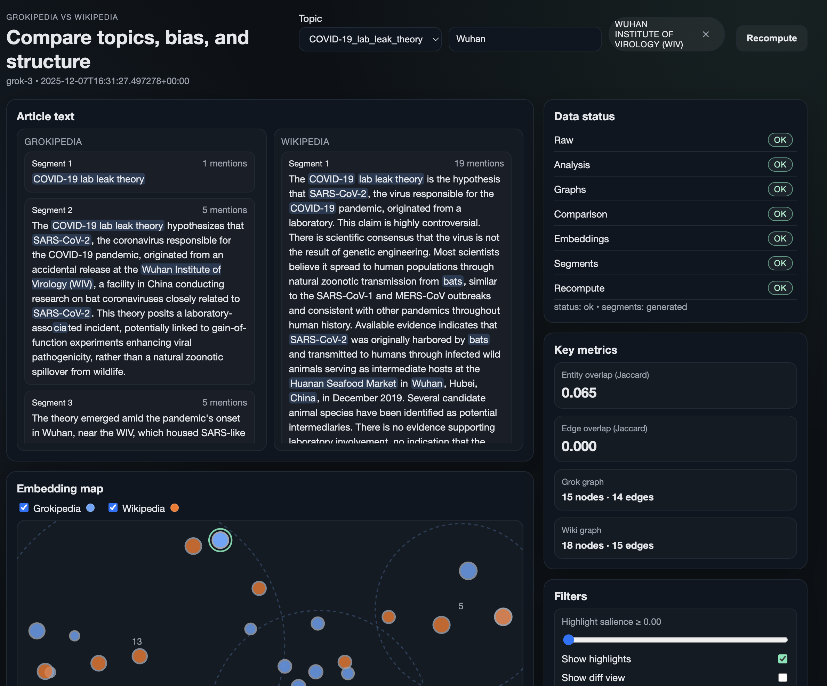
Task: Remove the Wuhan Institute of Virology chip
Action: coord(705,34)
